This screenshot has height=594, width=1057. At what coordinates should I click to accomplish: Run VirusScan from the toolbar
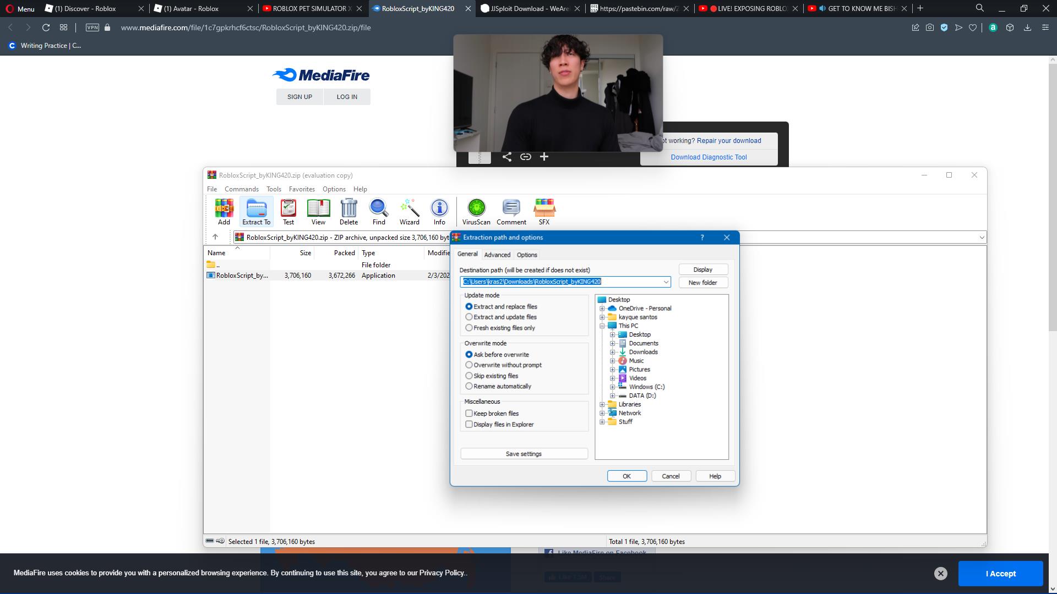click(x=476, y=211)
